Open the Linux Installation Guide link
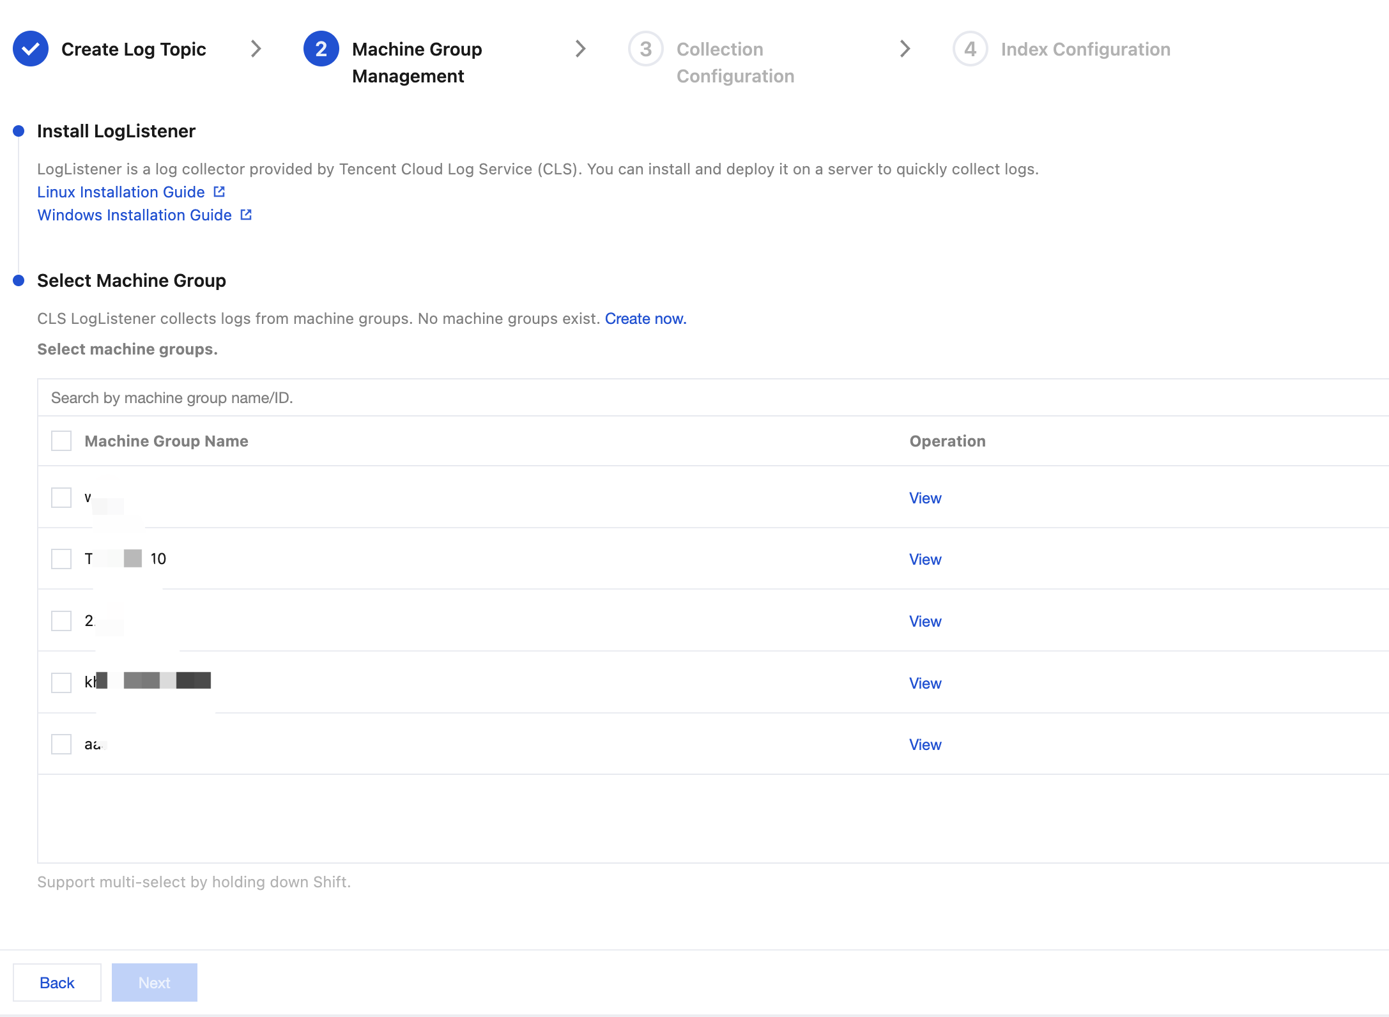The image size is (1389, 1017). tap(121, 192)
